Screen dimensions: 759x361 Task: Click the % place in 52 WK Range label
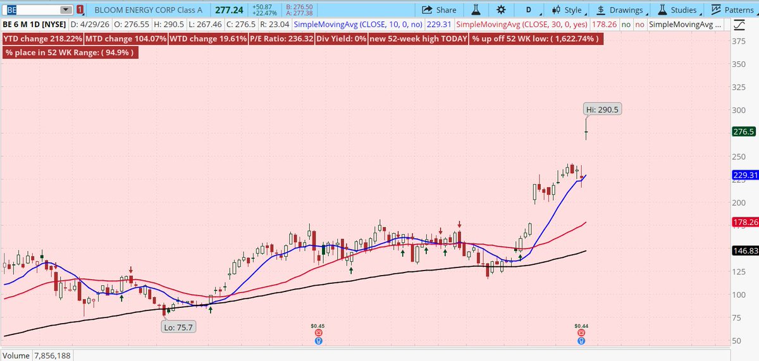coord(70,52)
